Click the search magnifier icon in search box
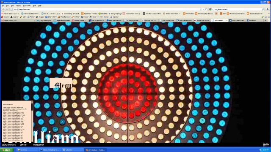The height and width of the screenshot is (152, 271). pyautogui.click(x=263, y=9)
